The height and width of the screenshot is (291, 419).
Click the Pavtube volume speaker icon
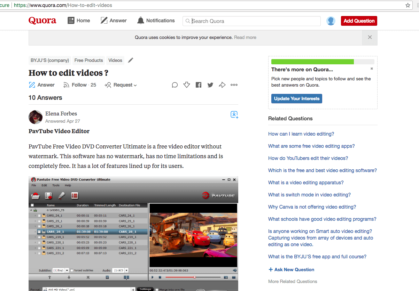235,270
